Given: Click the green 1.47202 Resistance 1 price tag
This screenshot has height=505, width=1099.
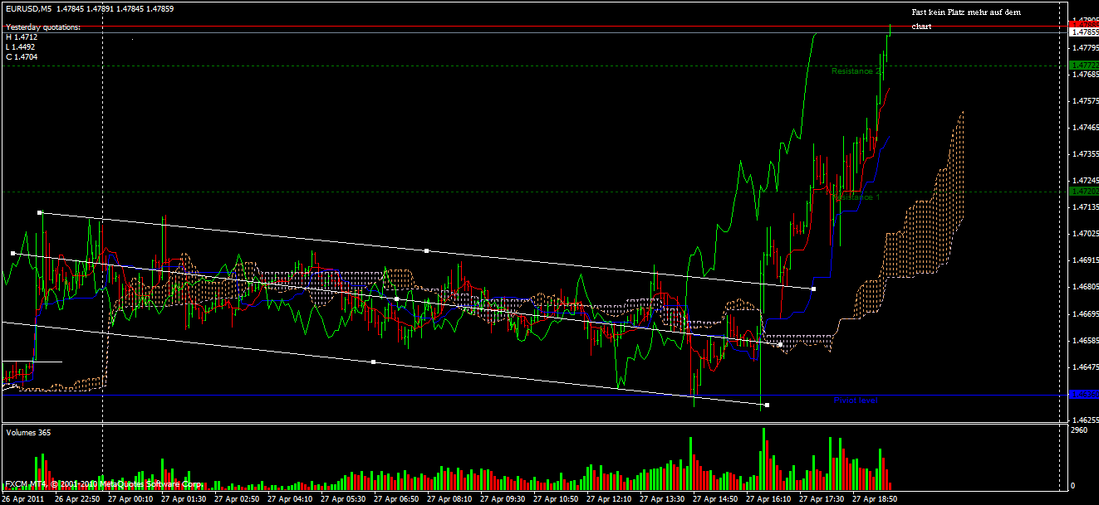Looking at the screenshot, I should (x=1083, y=192).
